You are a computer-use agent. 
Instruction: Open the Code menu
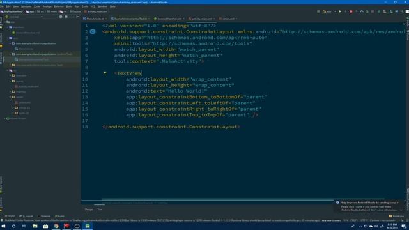pos(37,6)
